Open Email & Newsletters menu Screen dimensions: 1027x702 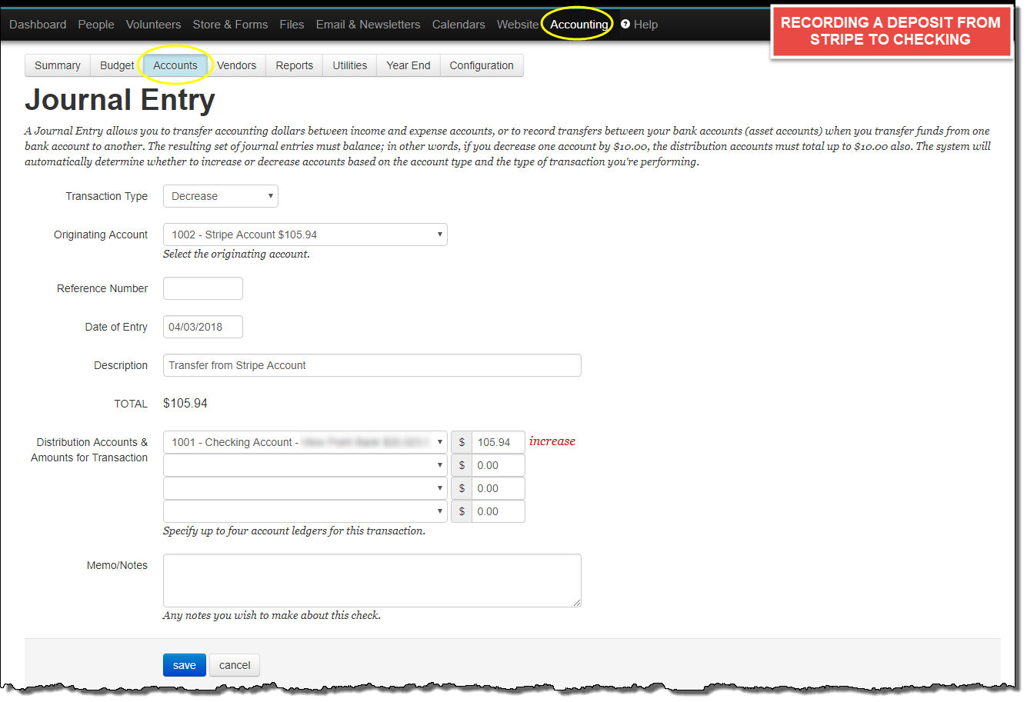(368, 25)
